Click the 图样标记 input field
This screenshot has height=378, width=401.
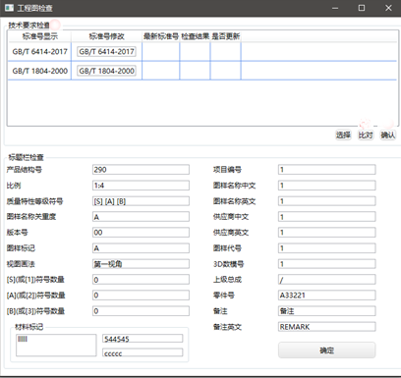(141, 248)
